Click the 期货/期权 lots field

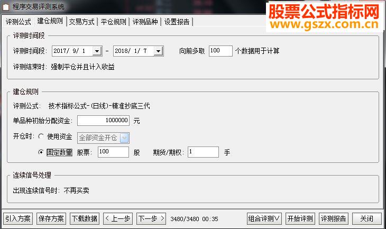(x=203, y=152)
